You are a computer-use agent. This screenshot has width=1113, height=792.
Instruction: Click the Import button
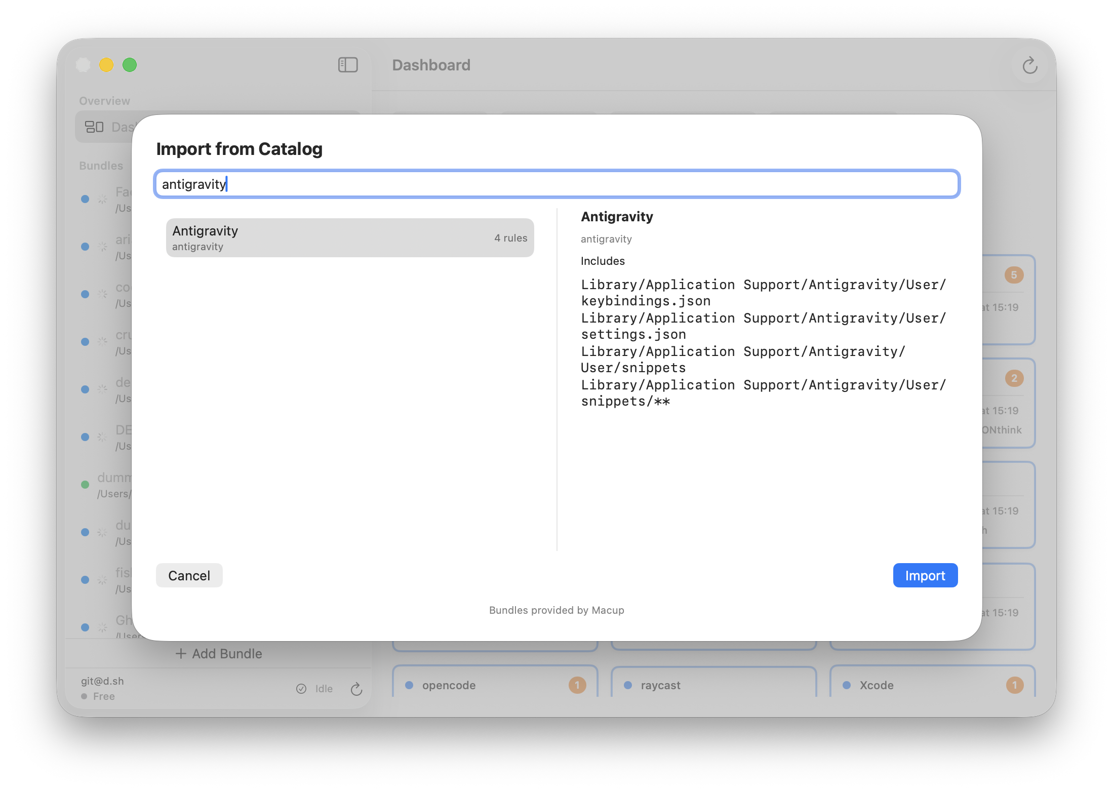[x=925, y=575]
